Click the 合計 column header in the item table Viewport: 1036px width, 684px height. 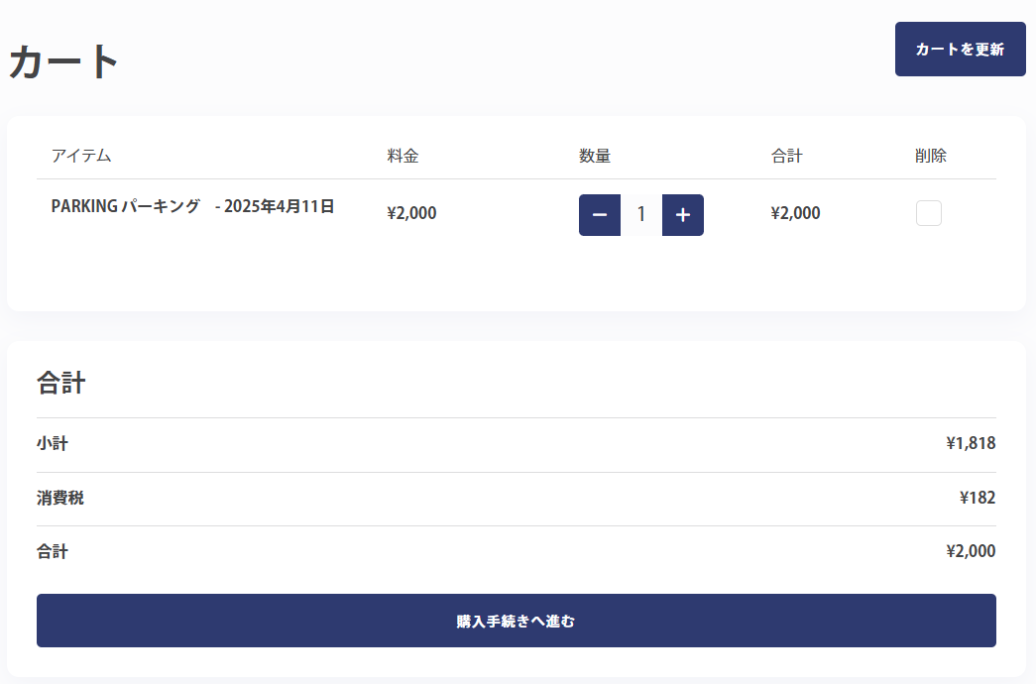[786, 156]
